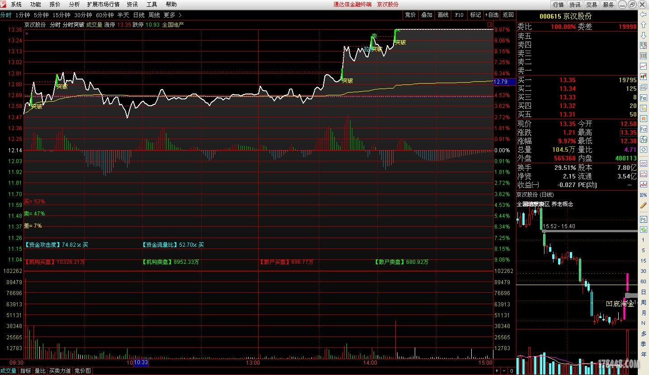Click the 返回 button
The image size is (649, 375).
[508, 15]
